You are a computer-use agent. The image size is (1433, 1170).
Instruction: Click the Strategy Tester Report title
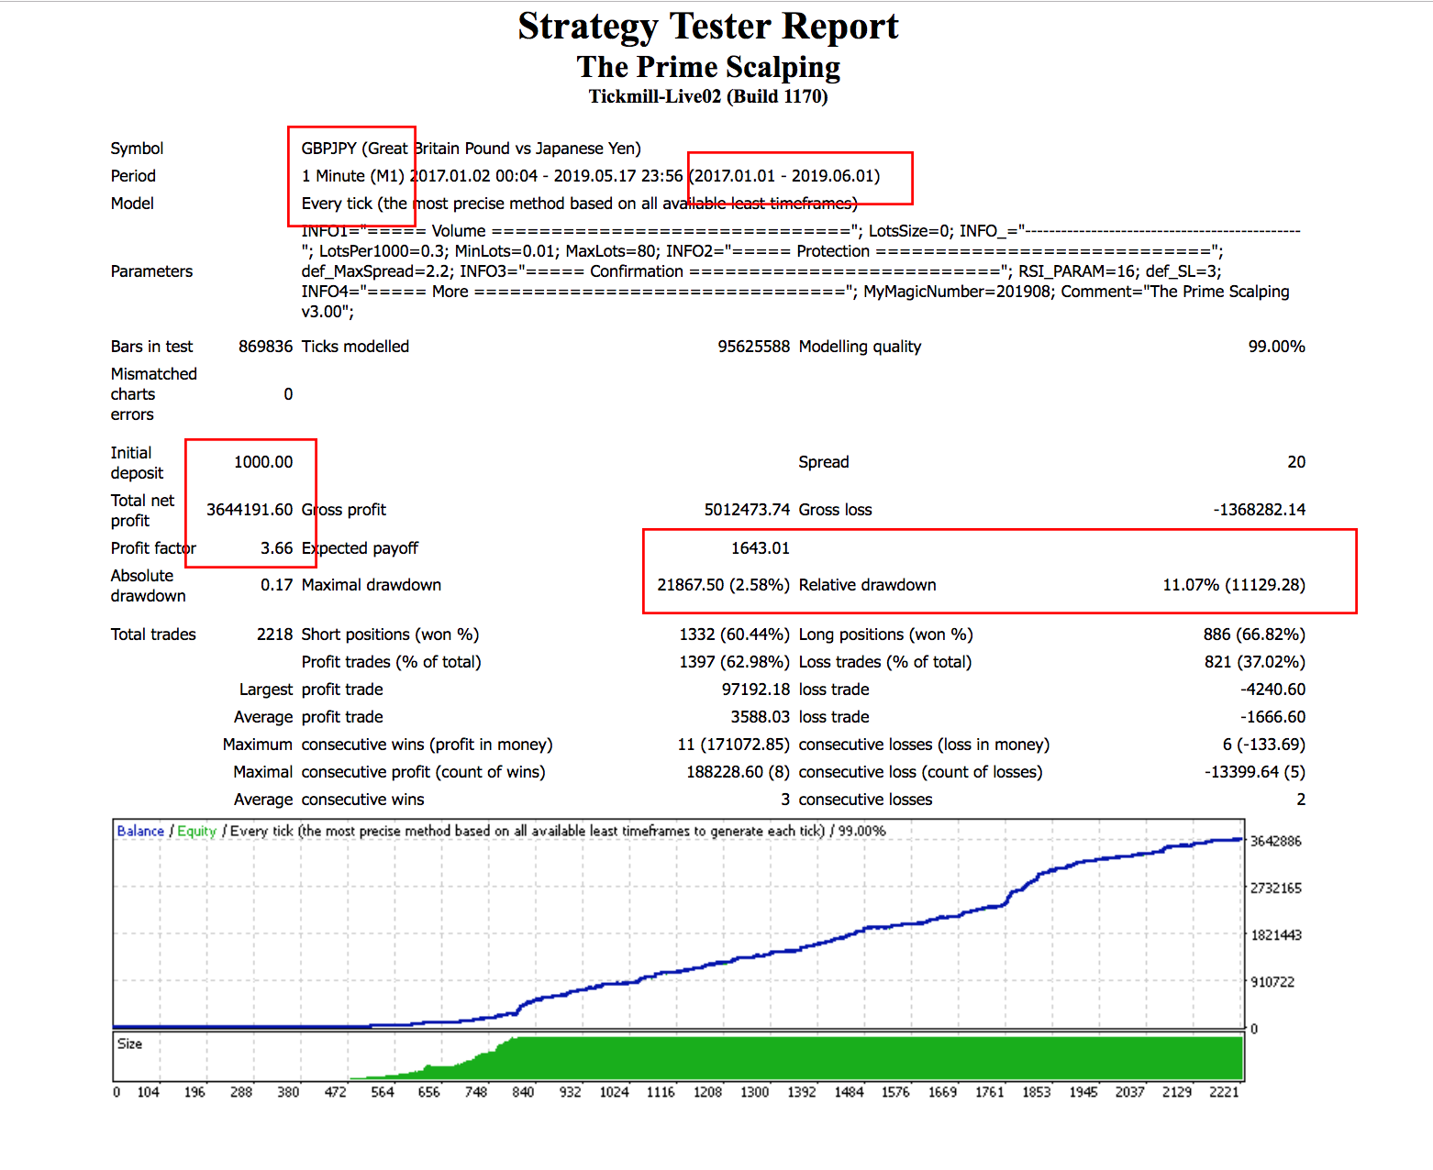707,27
